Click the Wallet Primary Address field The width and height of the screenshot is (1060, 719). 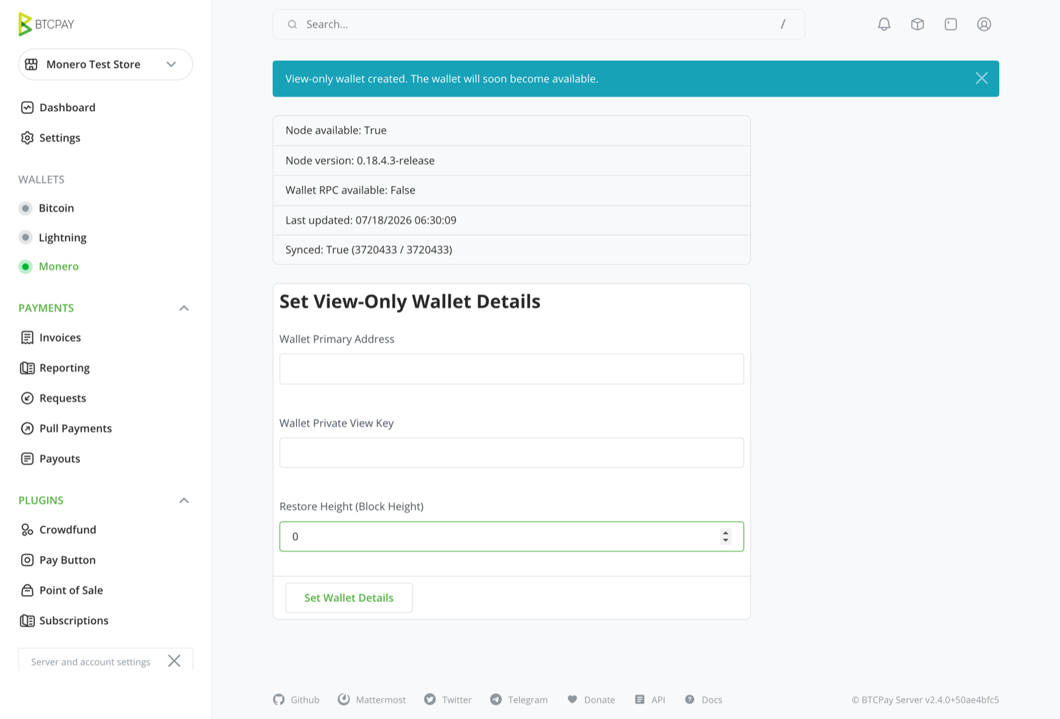pyautogui.click(x=511, y=369)
